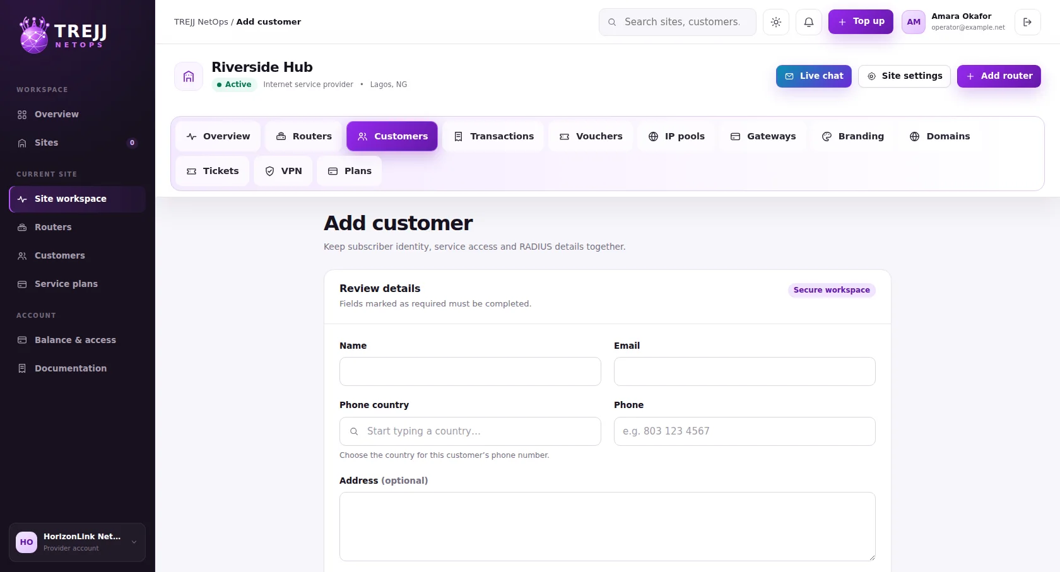This screenshot has width=1060, height=572.
Task: Open the Tickets tab
Action: (x=213, y=171)
